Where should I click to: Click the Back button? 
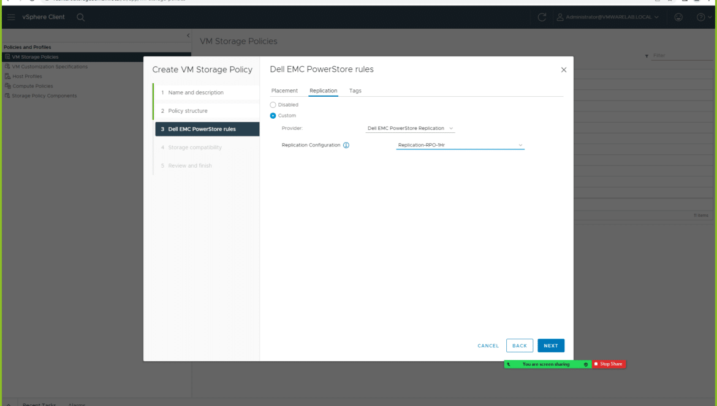click(x=520, y=346)
